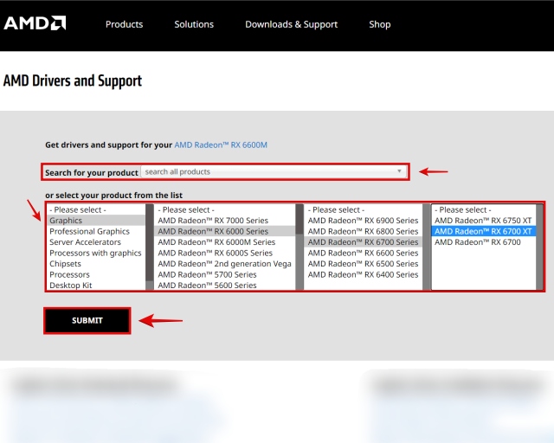
Task: Select Chipsets category
Action: click(96, 264)
